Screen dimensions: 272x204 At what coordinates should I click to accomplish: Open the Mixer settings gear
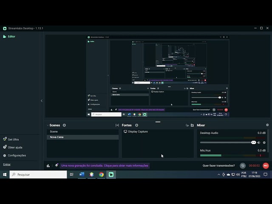click(267, 125)
